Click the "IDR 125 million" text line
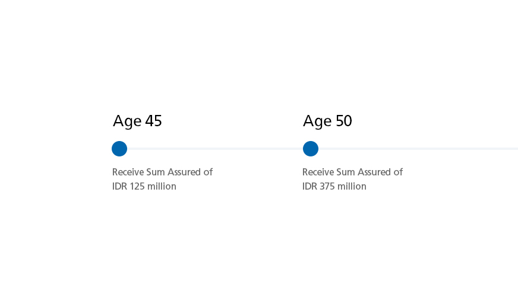The height and width of the screenshot is (285, 518). click(144, 186)
